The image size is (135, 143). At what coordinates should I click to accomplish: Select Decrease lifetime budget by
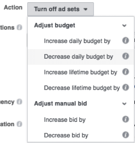tap(81, 88)
